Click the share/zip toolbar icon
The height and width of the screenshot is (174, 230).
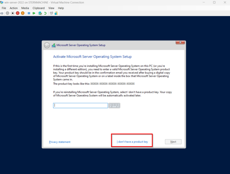(56, 13)
